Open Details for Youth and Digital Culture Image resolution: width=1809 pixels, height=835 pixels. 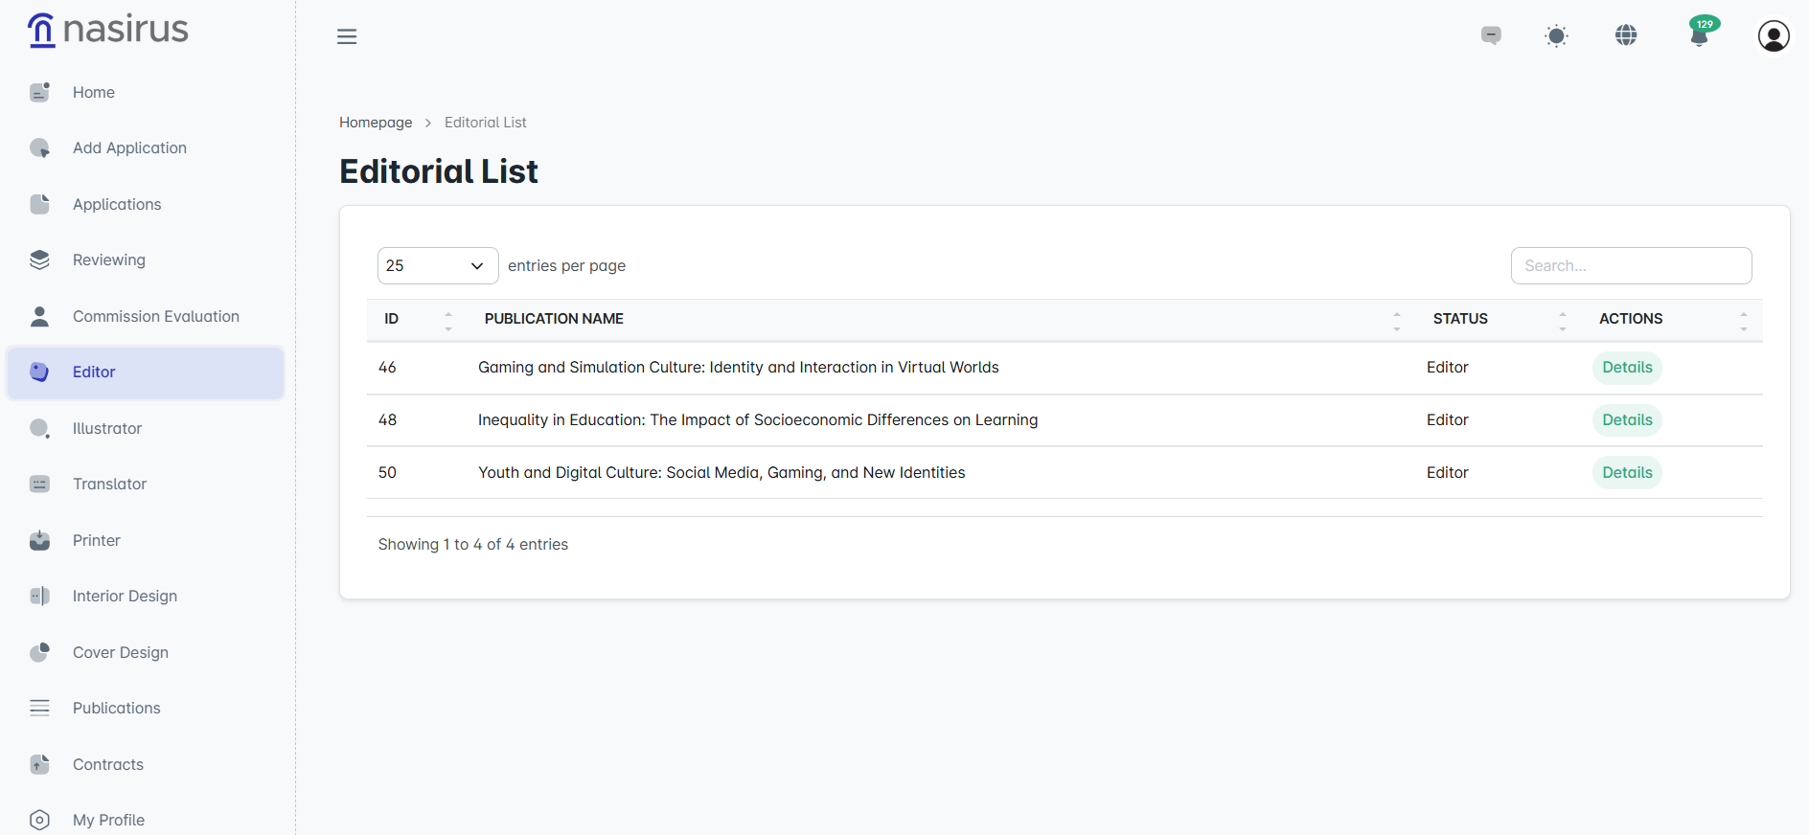click(1627, 473)
